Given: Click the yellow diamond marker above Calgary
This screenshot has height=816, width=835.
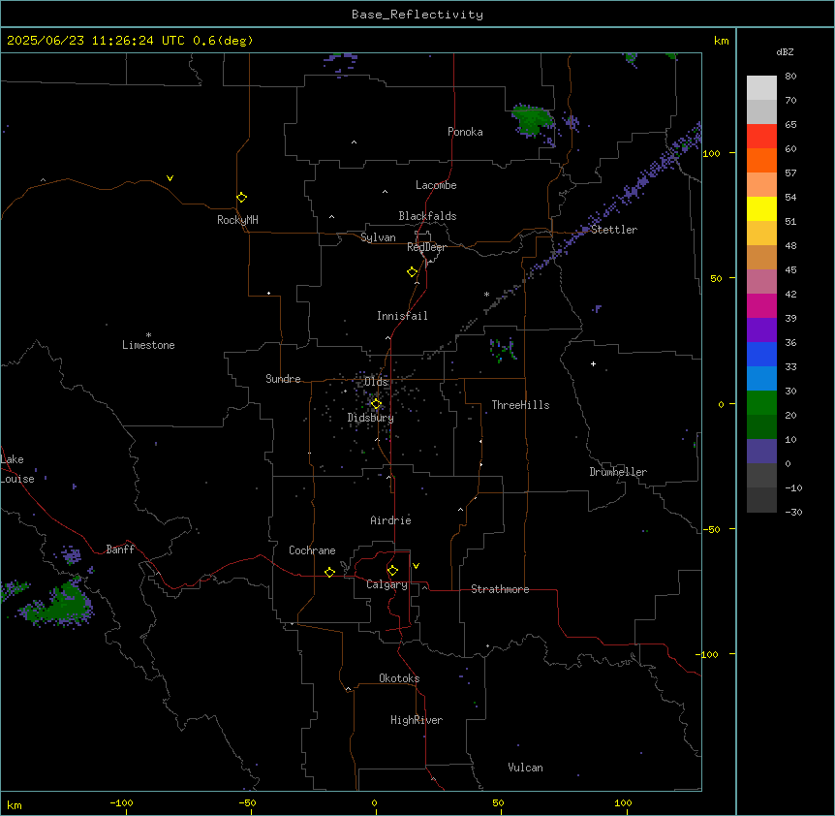Looking at the screenshot, I should pyautogui.click(x=392, y=571).
